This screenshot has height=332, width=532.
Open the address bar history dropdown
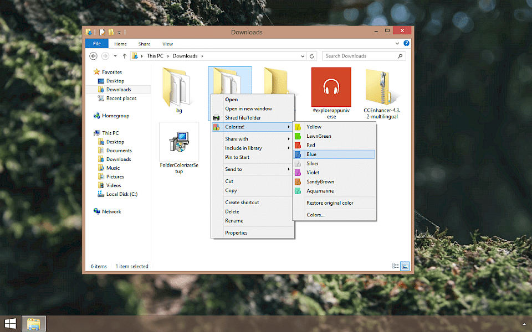tap(303, 56)
